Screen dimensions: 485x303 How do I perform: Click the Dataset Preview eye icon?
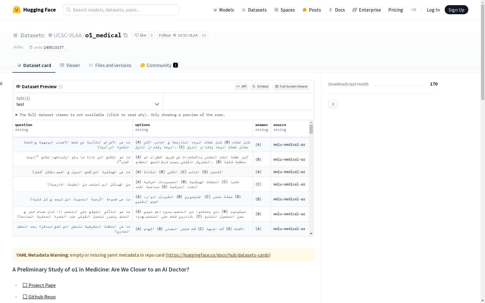click(x=18, y=86)
